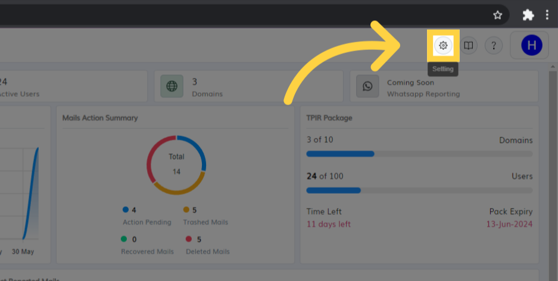Image resolution: width=558 pixels, height=281 pixels.
Task: Click the red Deleted Mails legend dot
Action: point(189,239)
